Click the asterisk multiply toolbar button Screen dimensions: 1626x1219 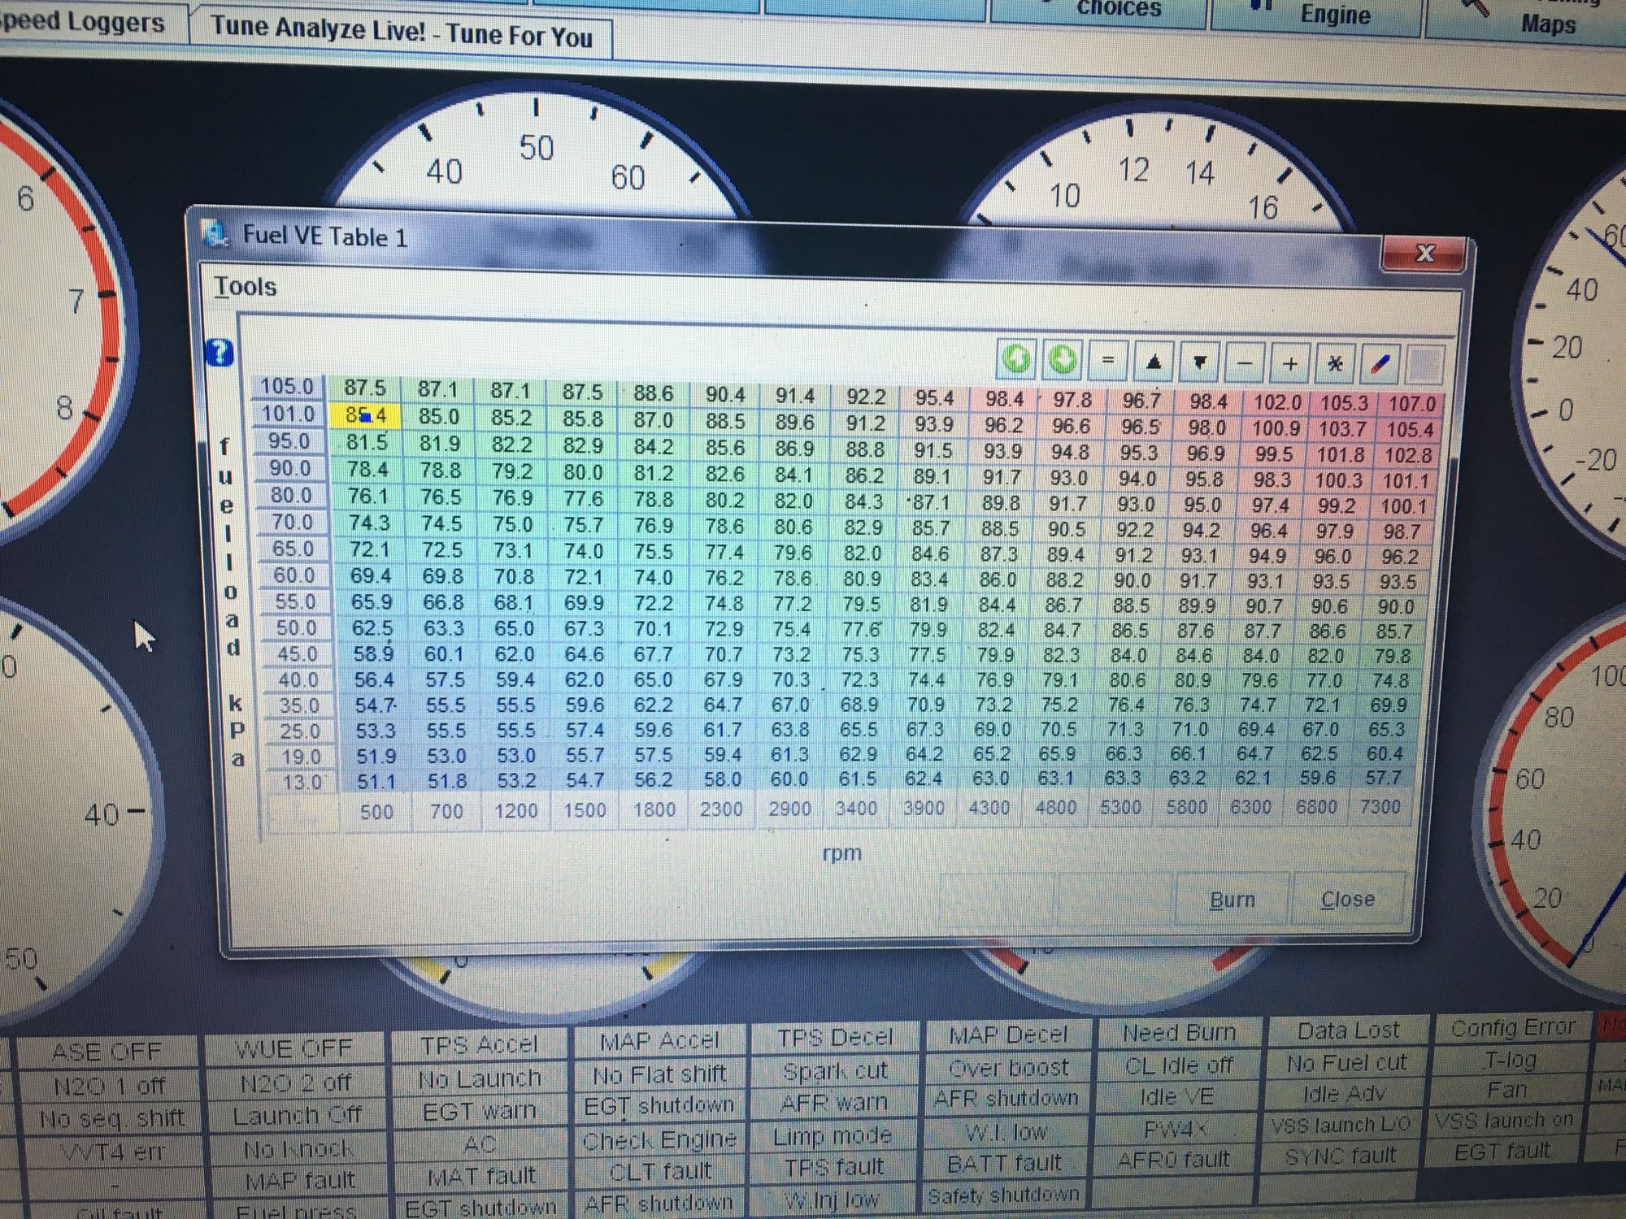1335,365
